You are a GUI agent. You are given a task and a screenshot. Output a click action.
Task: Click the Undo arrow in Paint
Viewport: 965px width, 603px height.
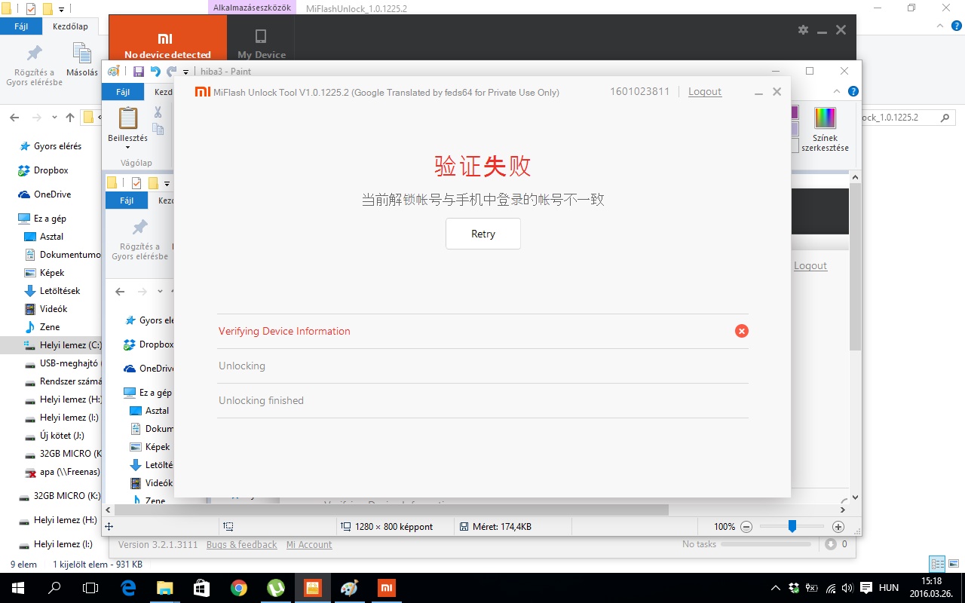(x=155, y=72)
